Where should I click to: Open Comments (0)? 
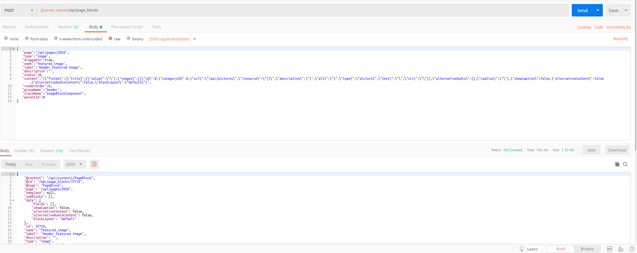[619, 27]
